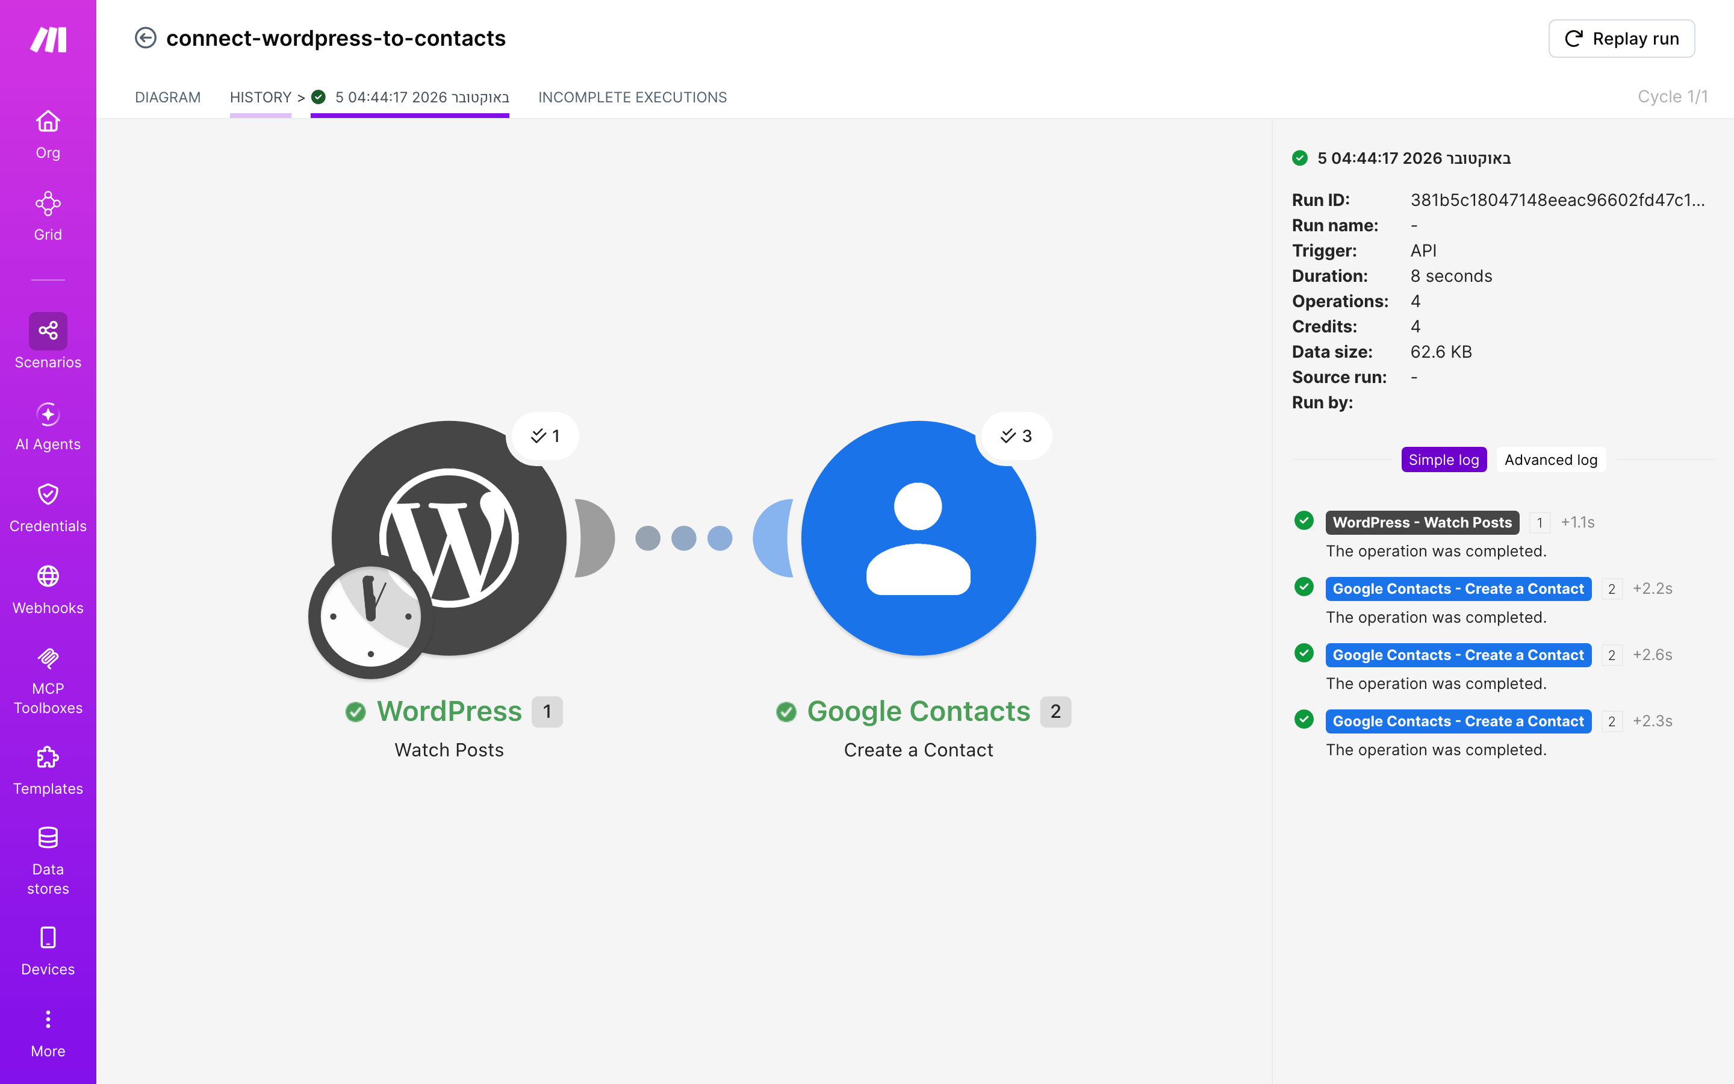Click the WordPress module label
This screenshot has height=1084, width=1734.
click(449, 711)
